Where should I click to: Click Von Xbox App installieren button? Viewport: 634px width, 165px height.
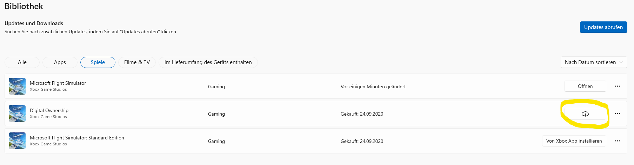point(574,141)
